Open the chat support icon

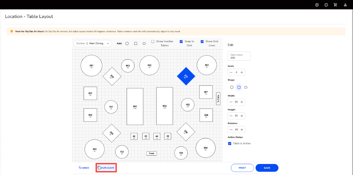[326, 5]
